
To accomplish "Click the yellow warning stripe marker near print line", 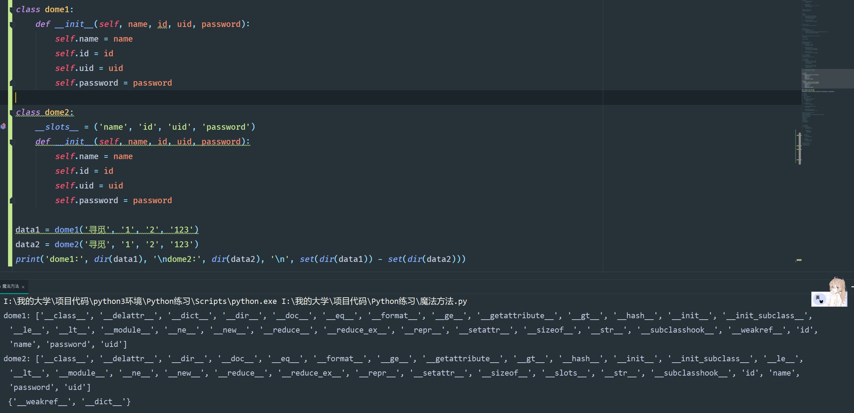I will click(799, 260).
